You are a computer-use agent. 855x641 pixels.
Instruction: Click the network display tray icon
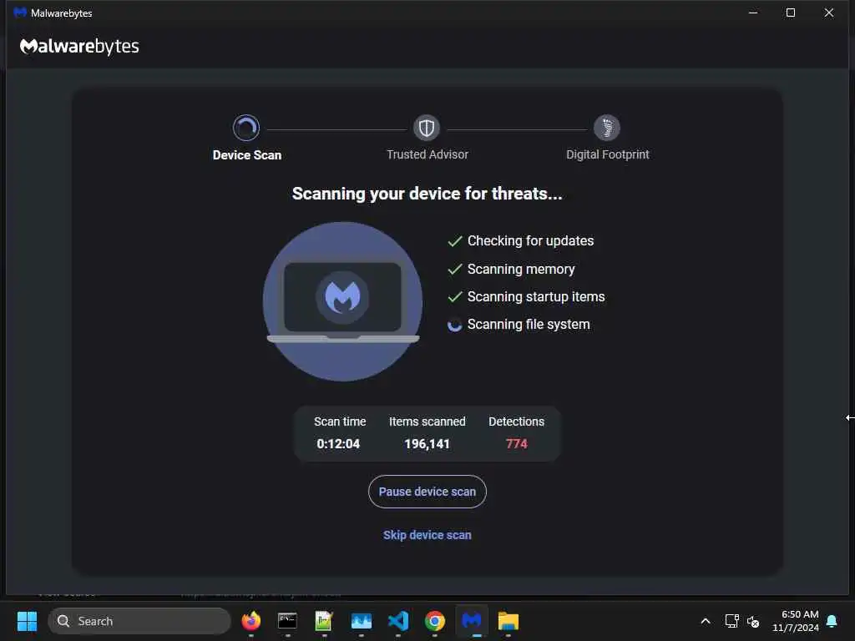click(x=731, y=621)
